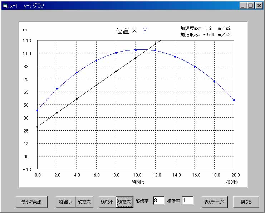This screenshot has height=213, width=265.
Task: Click the blue Y legend label in title
Action: [145, 31]
